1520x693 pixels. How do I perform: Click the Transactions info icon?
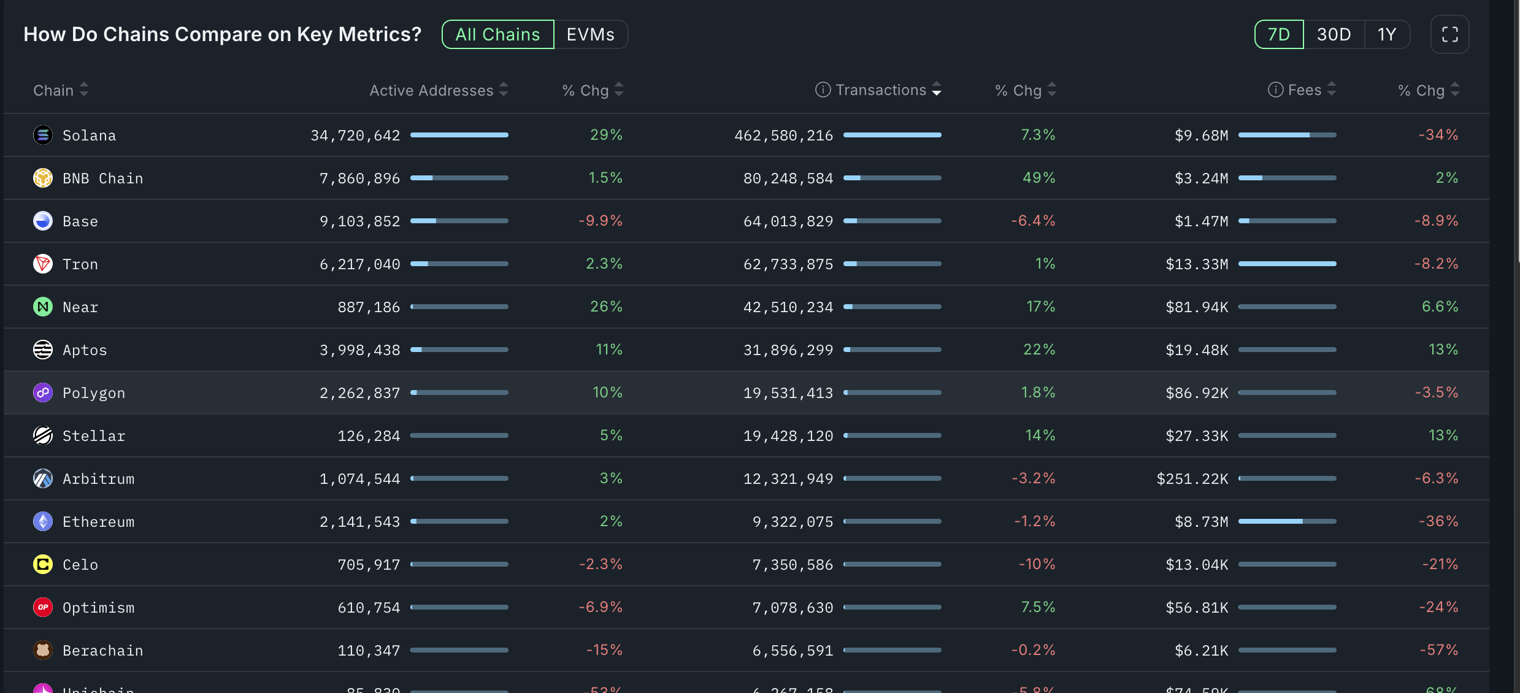pyautogui.click(x=823, y=90)
